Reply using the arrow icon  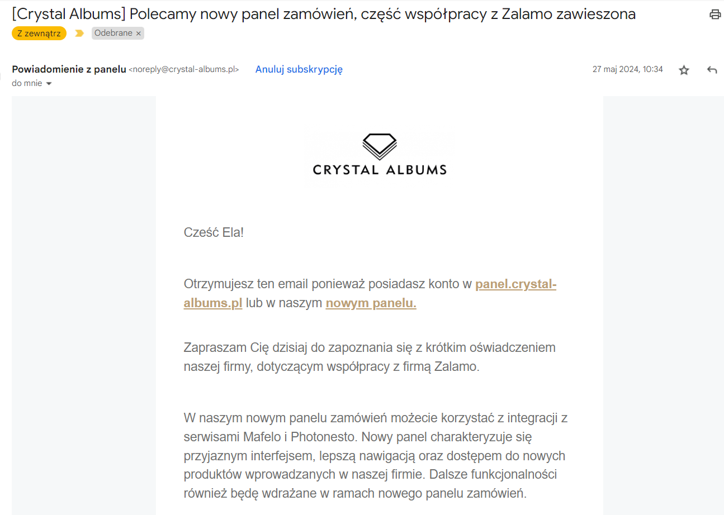pos(712,70)
